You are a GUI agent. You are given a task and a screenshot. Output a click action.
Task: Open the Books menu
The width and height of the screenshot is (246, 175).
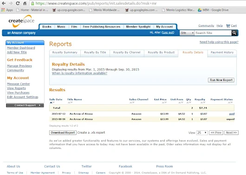47,27
